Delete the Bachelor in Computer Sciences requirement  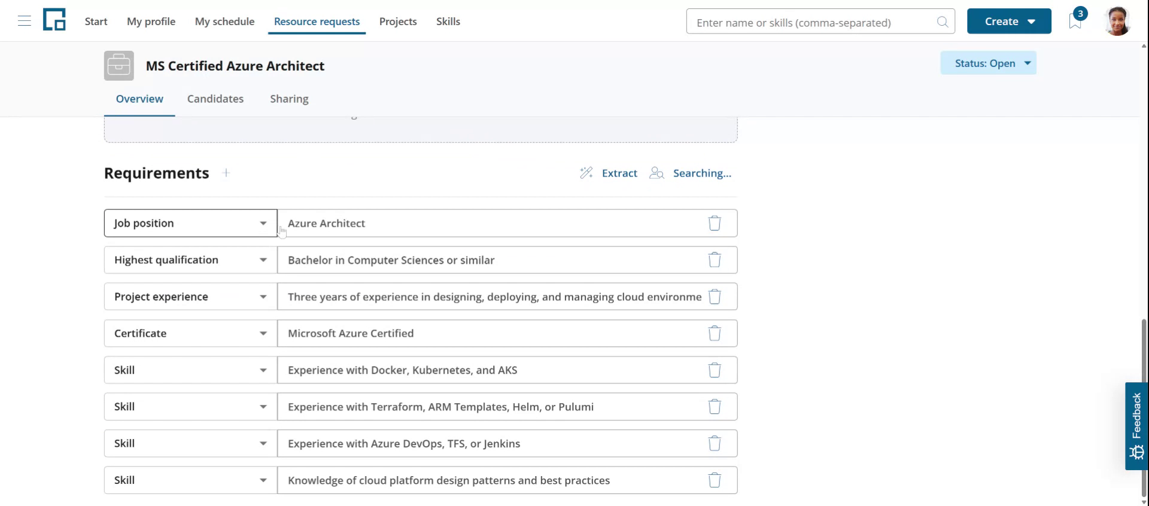[x=715, y=260]
